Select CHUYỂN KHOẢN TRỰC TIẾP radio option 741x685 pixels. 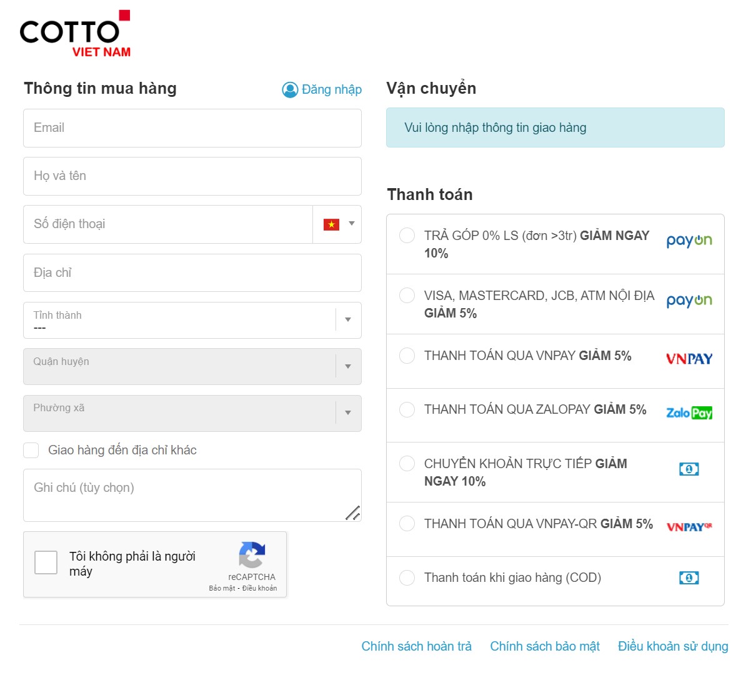[x=407, y=463]
